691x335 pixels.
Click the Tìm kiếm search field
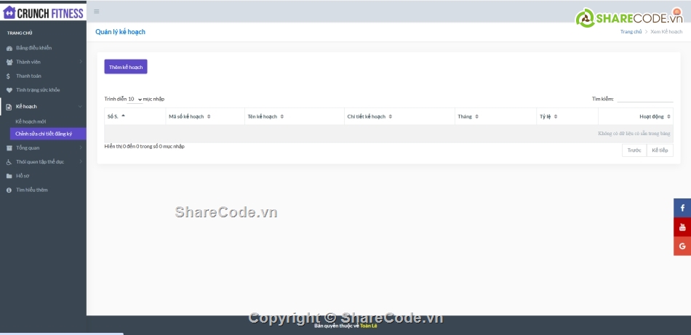pyautogui.click(x=644, y=99)
